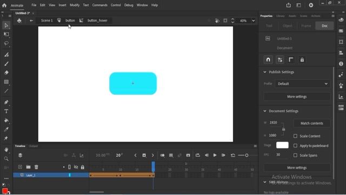Click the Match contents button
The height and width of the screenshot is (195, 346).
click(x=311, y=123)
